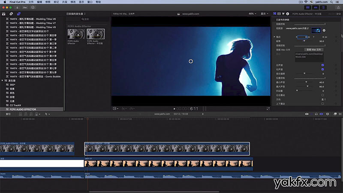Select YAKFX Wedding Titles V6 item
The height and width of the screenshot is (193, 343).
coord(33,19)
